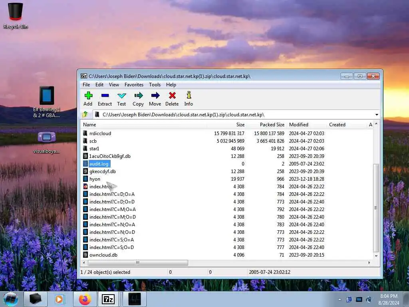
Task: Sort by the Name column header
Action: pyautogui.click(x=144, y=125)
